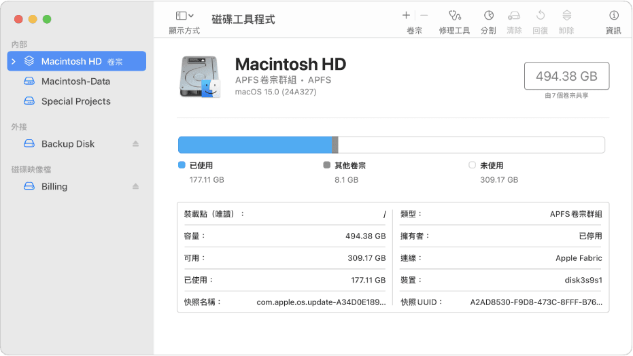This screenshot has width=633, height=356.
Task: Click the 外接 sidebar section header
Action: click(x=19, y=127)
